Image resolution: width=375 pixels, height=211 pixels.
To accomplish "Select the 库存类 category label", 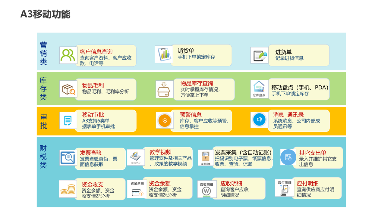I will click(44, 89).
